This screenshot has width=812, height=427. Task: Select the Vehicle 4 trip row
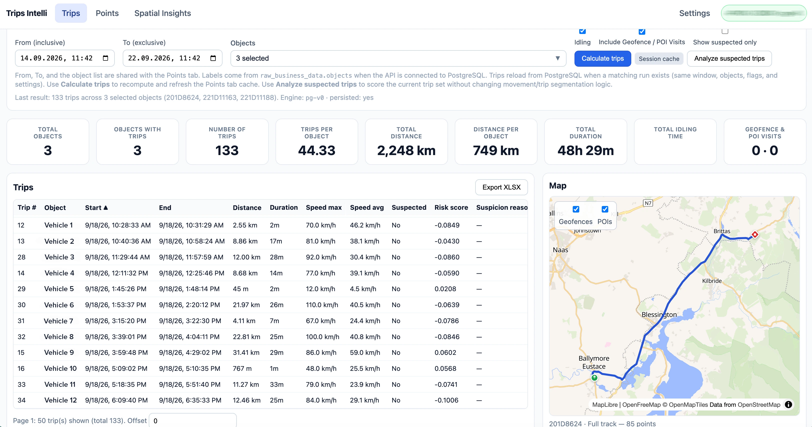click(270, 273)
